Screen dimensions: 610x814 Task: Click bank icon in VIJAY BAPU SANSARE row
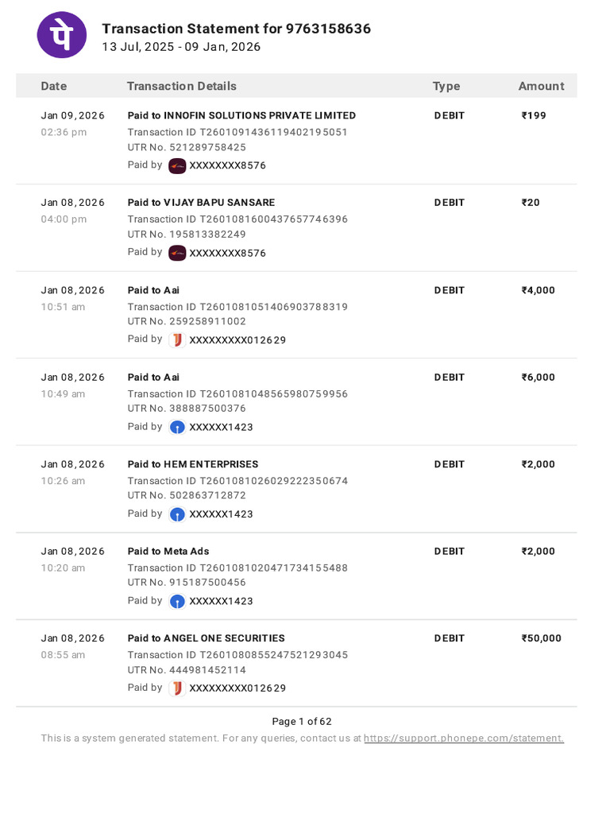tap(177, 253)
